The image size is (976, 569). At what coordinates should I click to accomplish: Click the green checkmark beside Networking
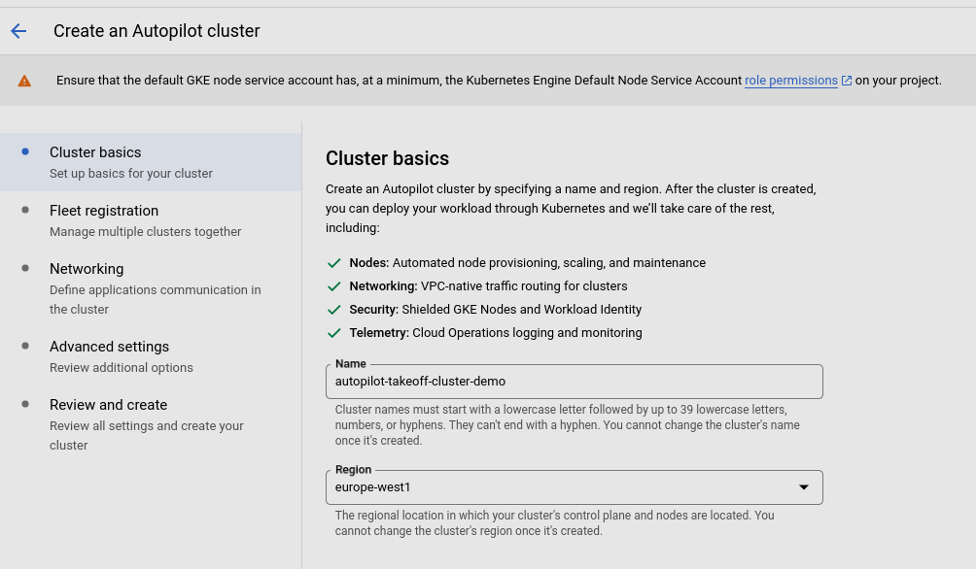pyautogui.click(x=334, y=286)
